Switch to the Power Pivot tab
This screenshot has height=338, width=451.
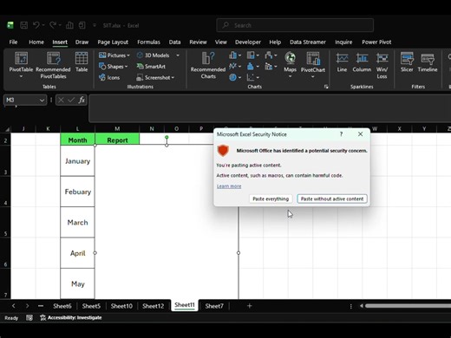[x=376, y=42]
